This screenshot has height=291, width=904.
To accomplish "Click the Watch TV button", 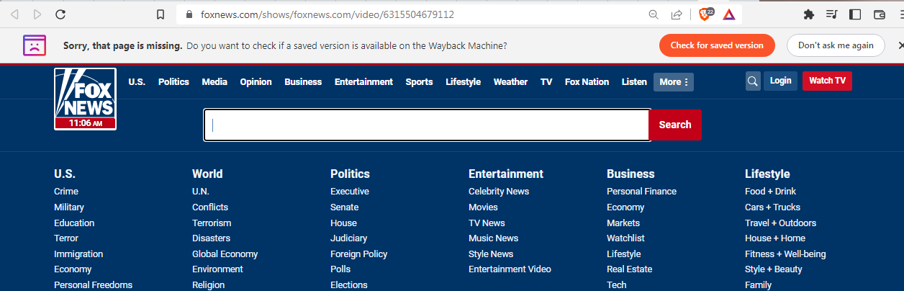I will tap(827, 81).
